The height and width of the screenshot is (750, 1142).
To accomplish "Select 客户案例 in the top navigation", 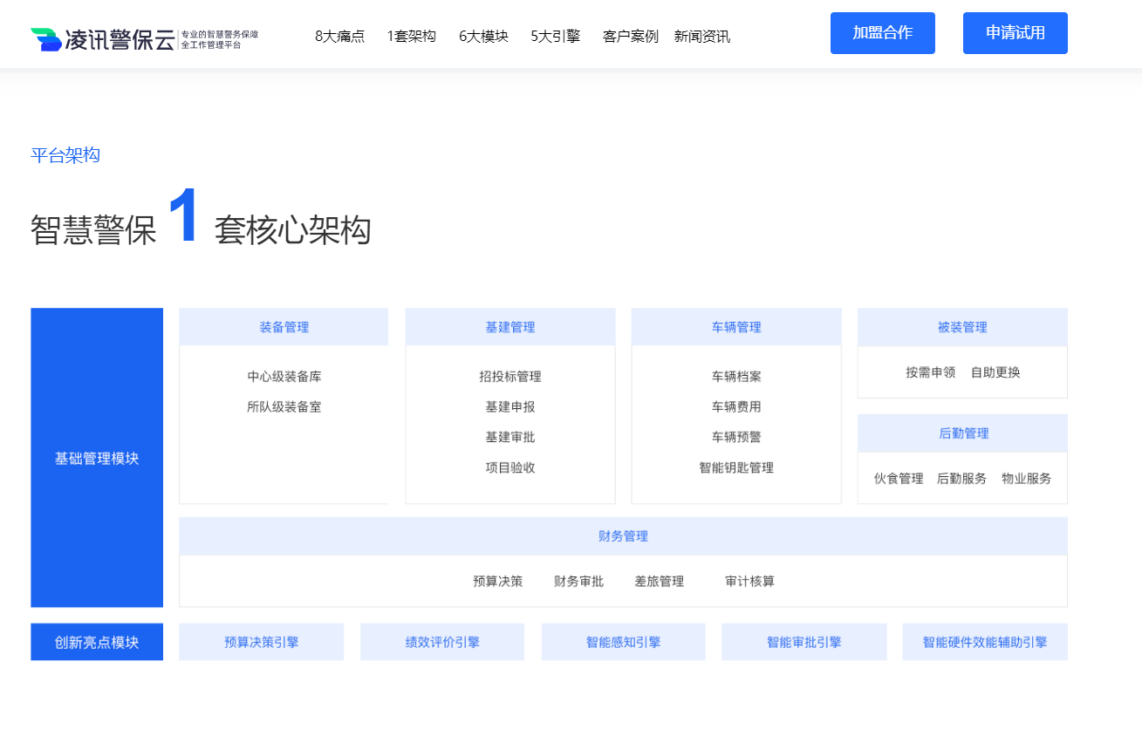I will [630, 37].
